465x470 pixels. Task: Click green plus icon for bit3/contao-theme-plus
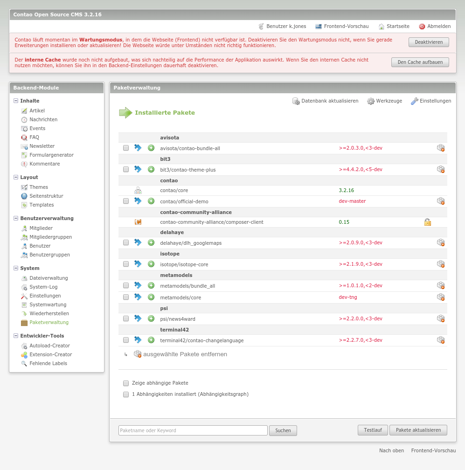151,169
